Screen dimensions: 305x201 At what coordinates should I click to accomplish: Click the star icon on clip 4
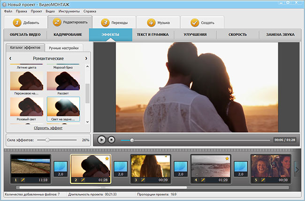[227, 159]
